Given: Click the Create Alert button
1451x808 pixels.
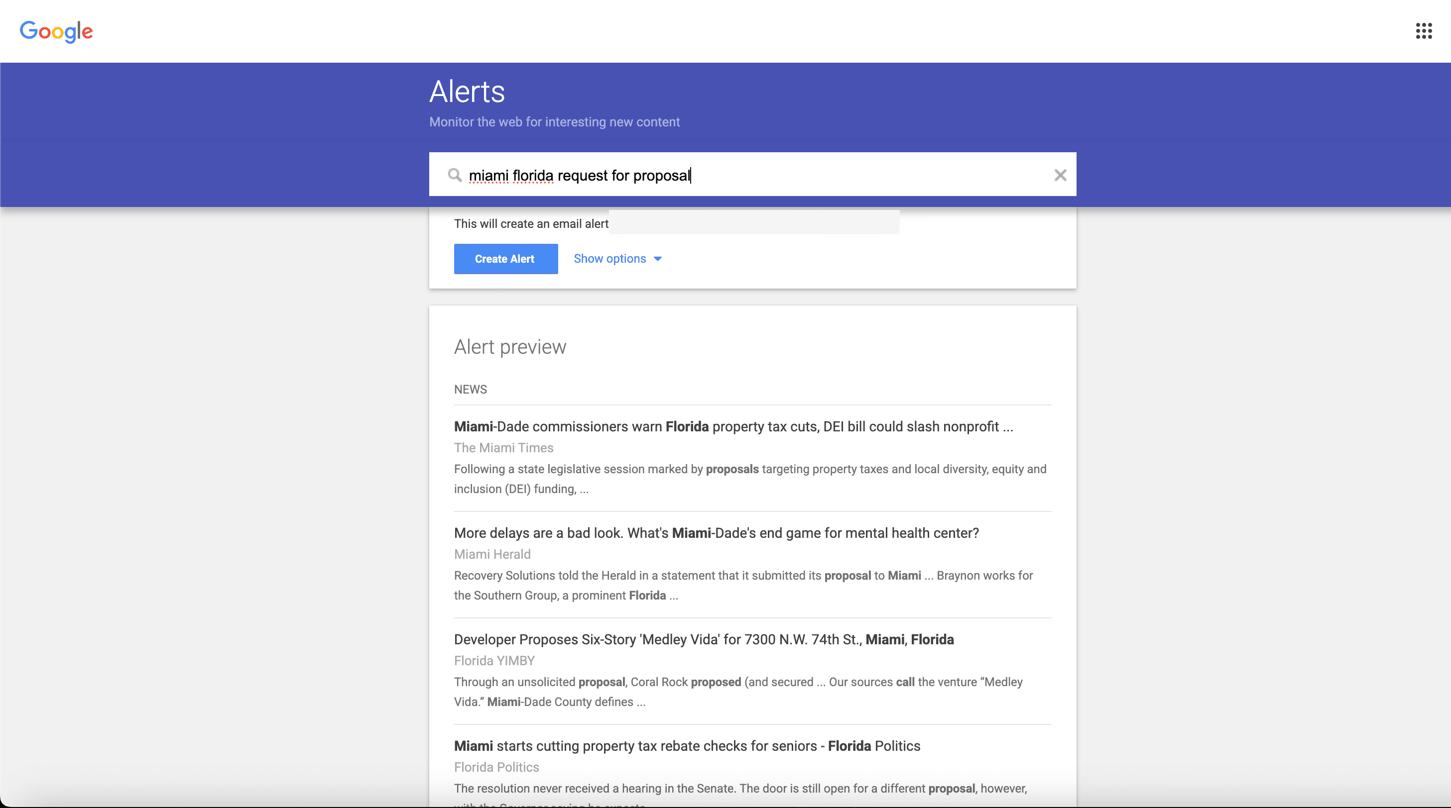Looking at the screenshot, I should 505,259.
